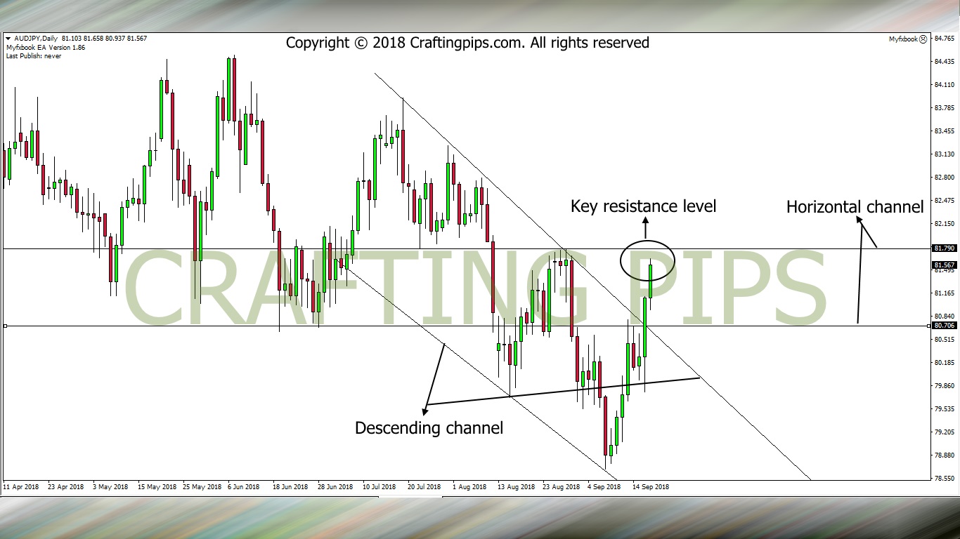Click the Myfxbook sad-face EA status icon
Screen dimensions: 960x539
(x=923, y=39)
